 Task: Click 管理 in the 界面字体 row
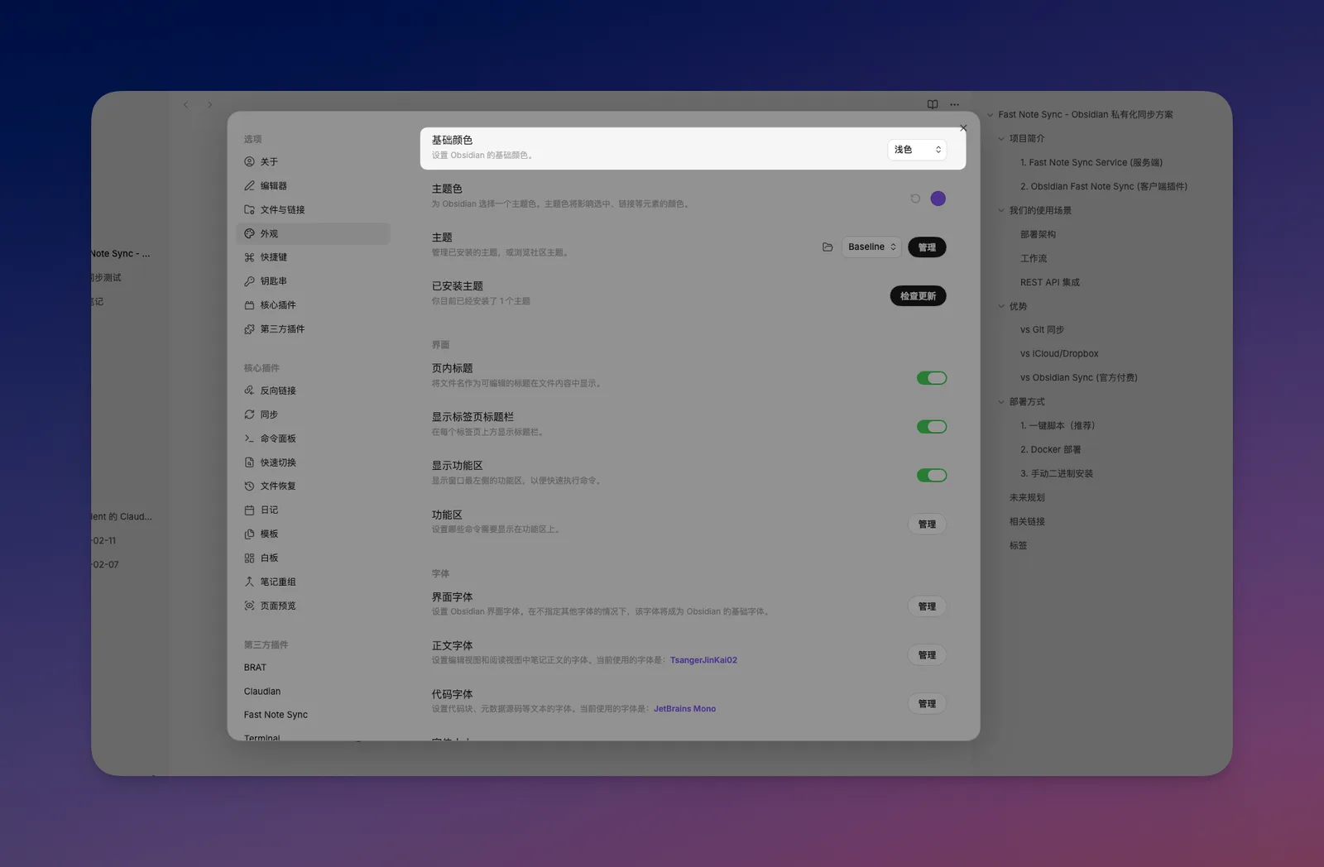tap(927, 606)
